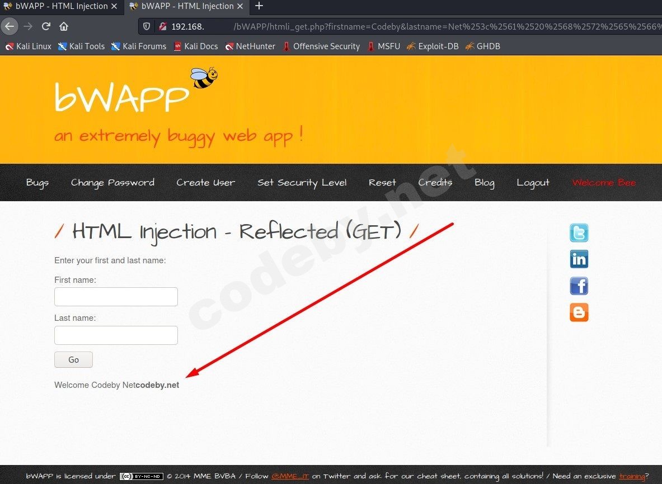This screenshot has width=662, height=484.
Task: Open a new tab with plus button
Action: coord(259,6)
